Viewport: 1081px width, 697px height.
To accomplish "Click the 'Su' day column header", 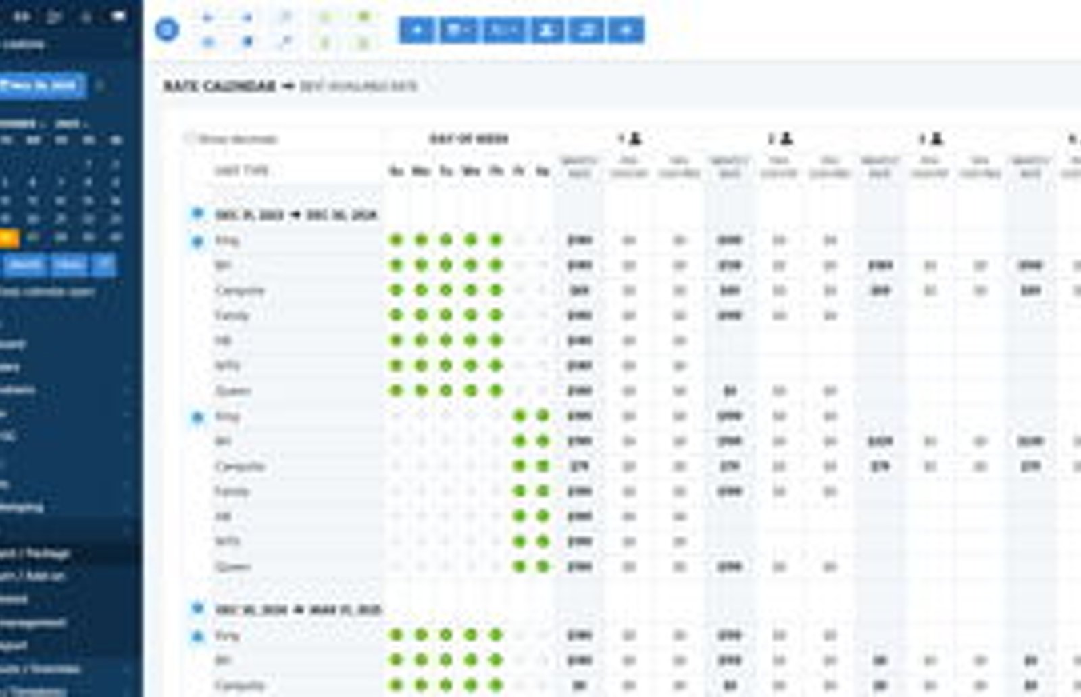I will 397,172.
